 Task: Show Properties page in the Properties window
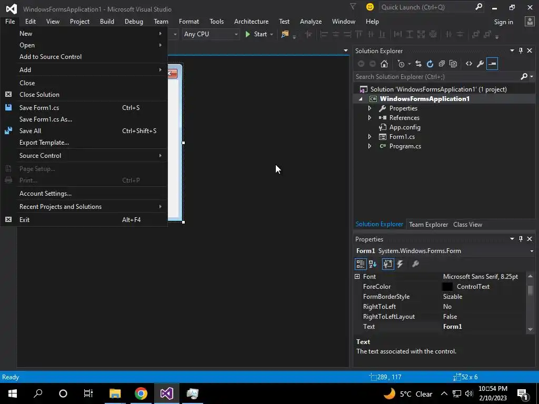[x=388, y=264]
